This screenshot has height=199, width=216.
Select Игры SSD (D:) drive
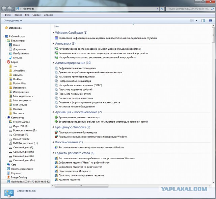pyautogui.click(x=21, y=126)
